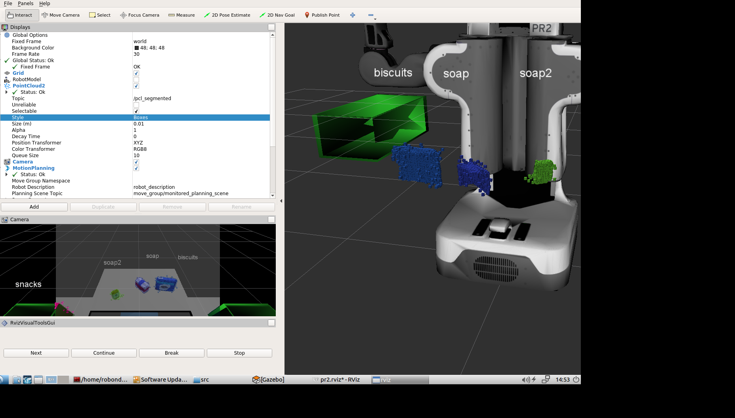
Task: Open the Color Transformer RGB8 value
Action: pyautogui.click(x=201, y=149)
